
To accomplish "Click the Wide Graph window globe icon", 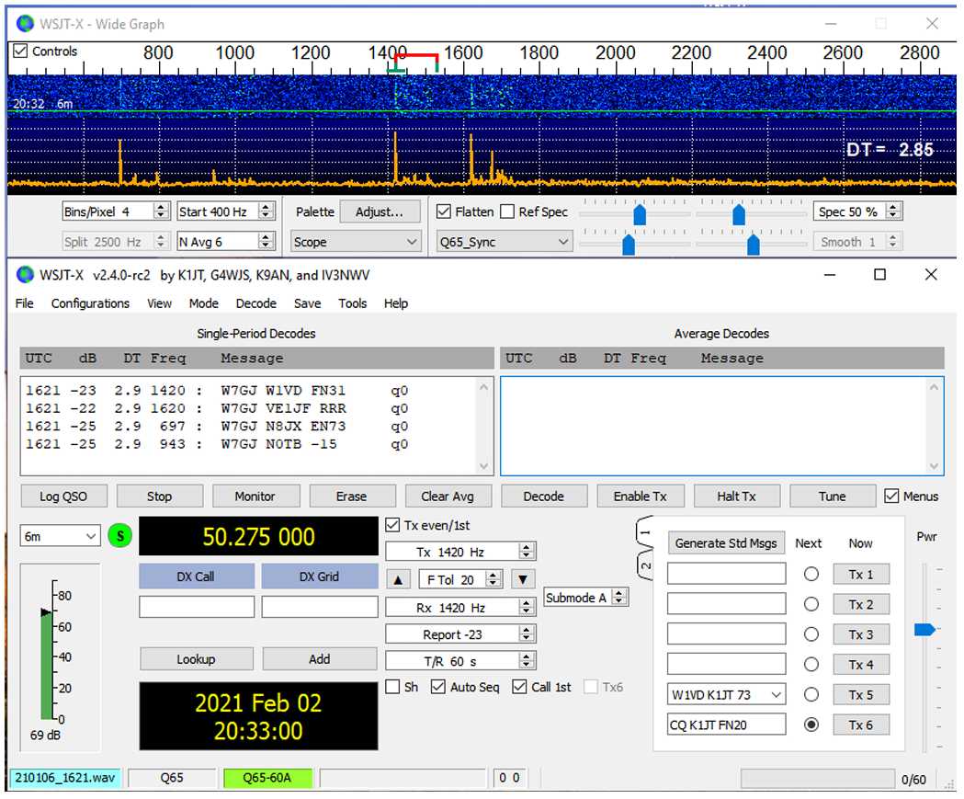I will coord(25,24).
